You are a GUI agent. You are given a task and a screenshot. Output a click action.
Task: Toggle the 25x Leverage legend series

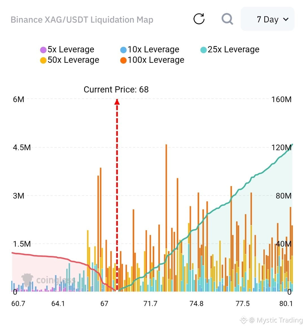tap(230, 50)
